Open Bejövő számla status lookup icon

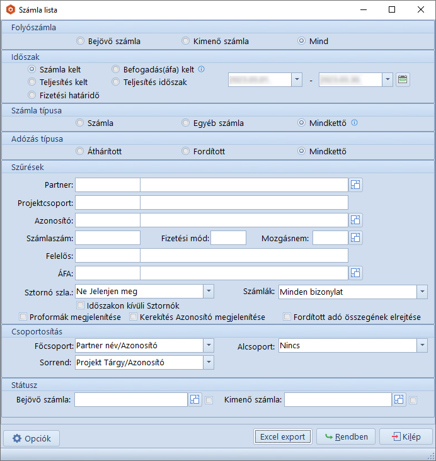195,400
